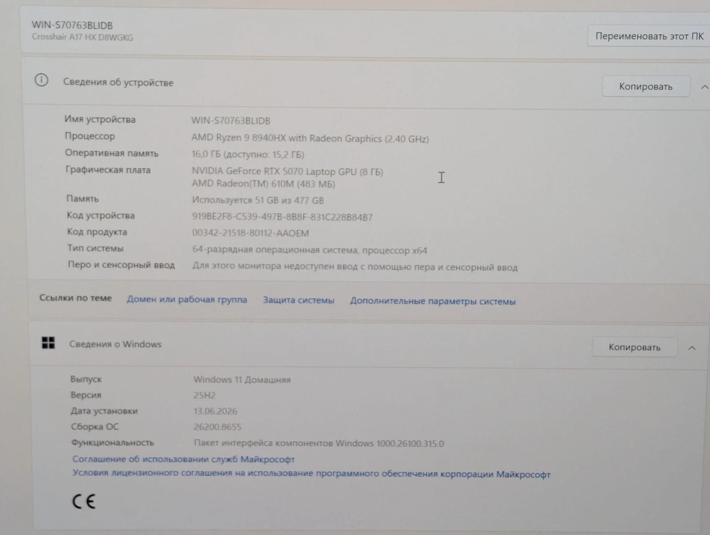Click product ID 00342-21518-80112-AAOEM
Screen dimensions: 710x535
click(x=251, y=233)
